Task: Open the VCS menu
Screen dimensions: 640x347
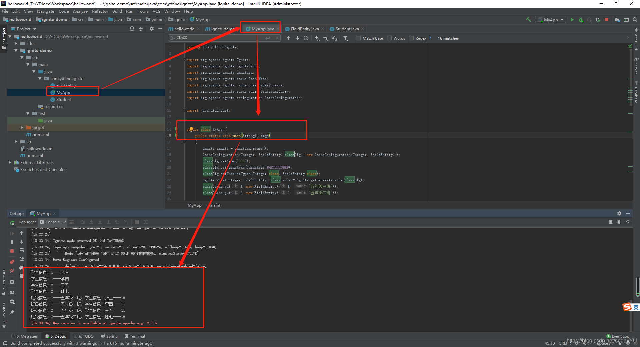Action: [x=156, y=11]
